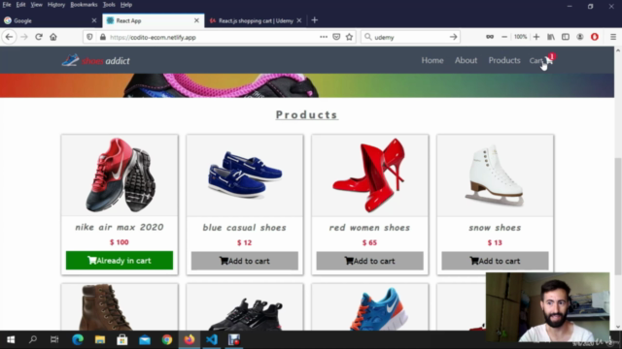Click the snow shoes product title
622x349 pixels.
[x=495, y=228]
